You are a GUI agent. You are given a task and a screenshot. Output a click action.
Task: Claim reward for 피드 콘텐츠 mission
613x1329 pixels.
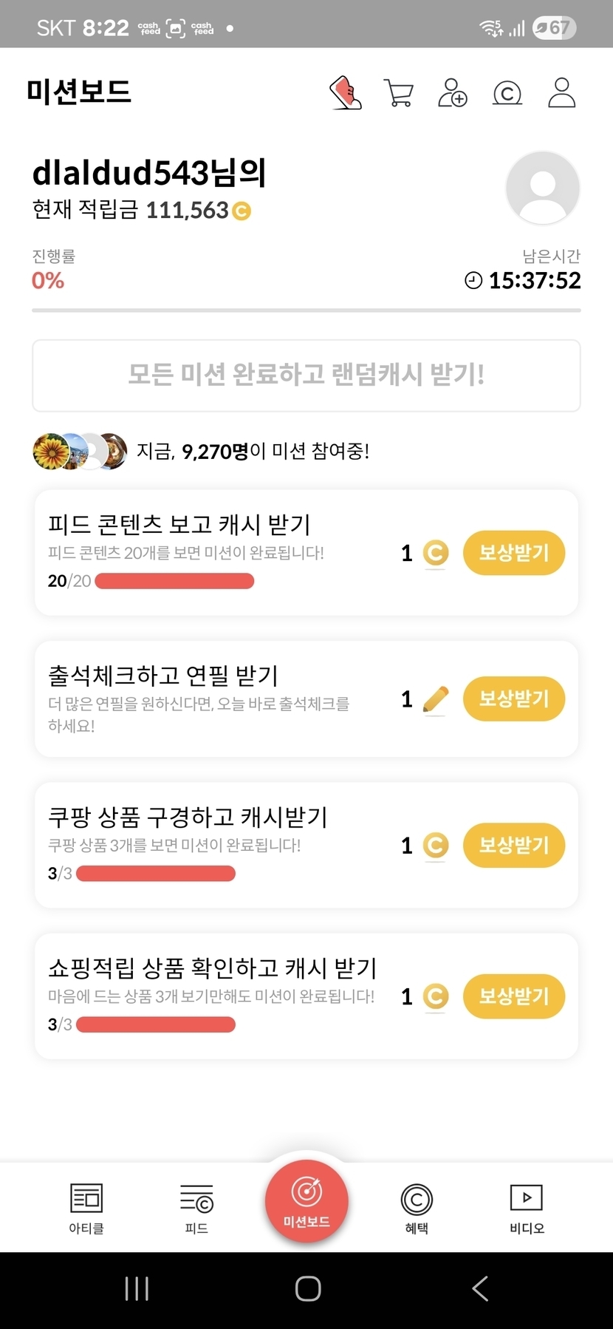pyautogui.click(x=513, y=553)
